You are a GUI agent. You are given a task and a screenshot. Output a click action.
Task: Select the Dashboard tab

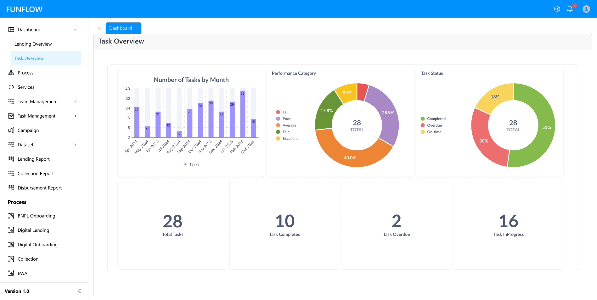[120, 28]
